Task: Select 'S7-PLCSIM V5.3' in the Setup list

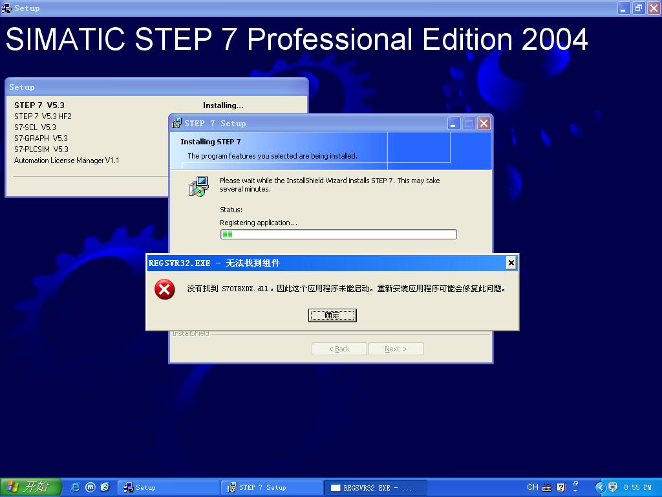Action: 41,149
